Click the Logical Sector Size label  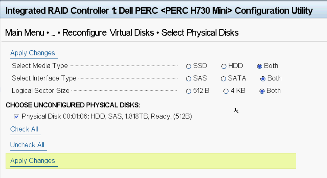[41, 91]
